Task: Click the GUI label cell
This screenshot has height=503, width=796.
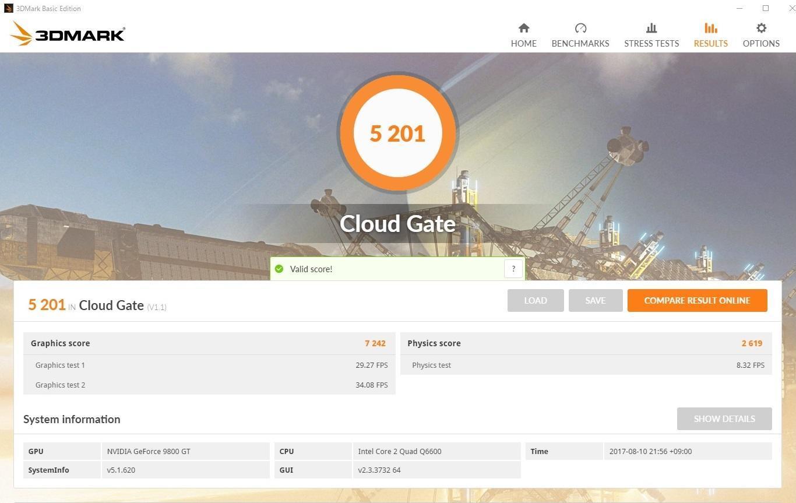Action: (x=313, y=470)
